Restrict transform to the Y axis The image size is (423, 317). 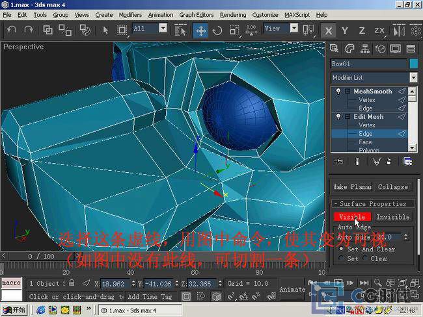coord(344,31)
